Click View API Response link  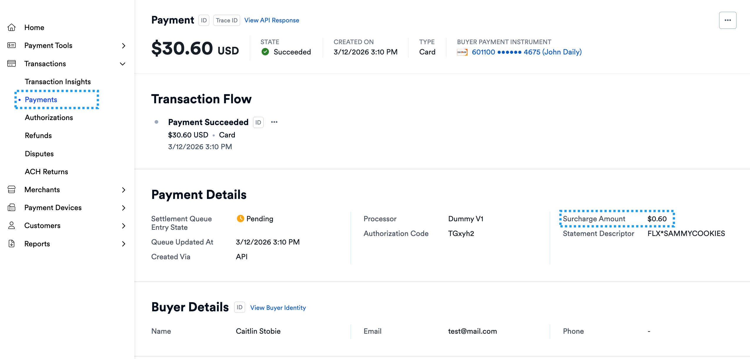click(272, 20)
